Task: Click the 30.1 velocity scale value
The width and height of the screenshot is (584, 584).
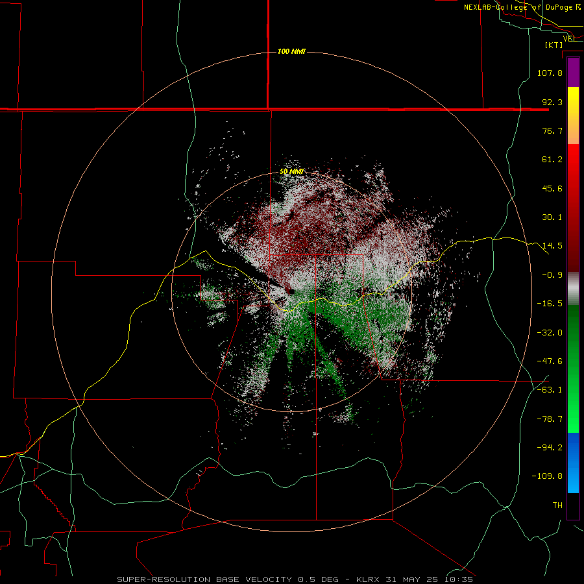Action: pos(552,217)
